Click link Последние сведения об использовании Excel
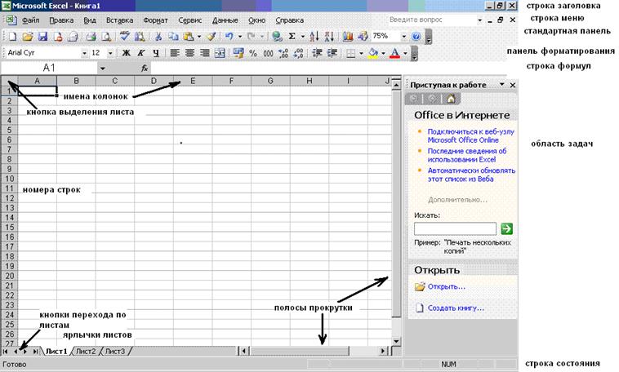The width and height of the screenshot is (619, 372). point(467,155)
